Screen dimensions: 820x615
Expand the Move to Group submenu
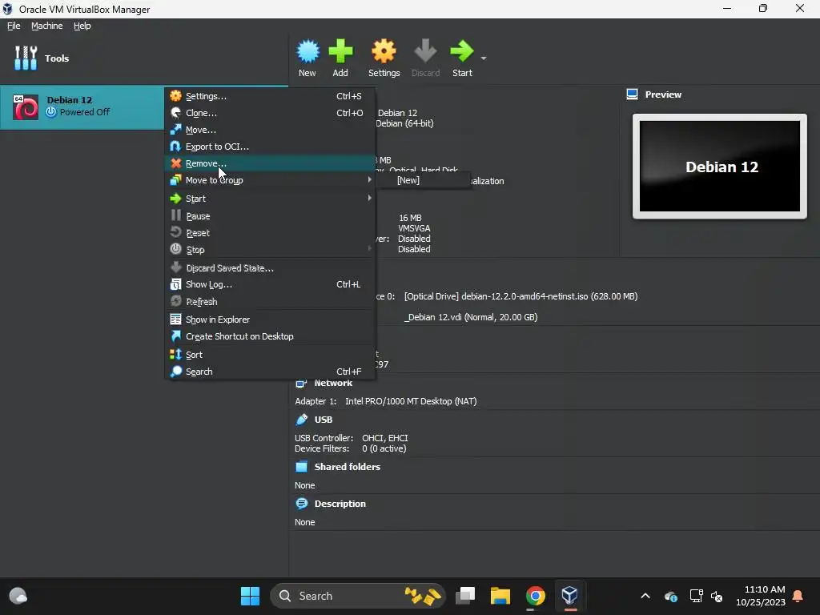click(x=271, y=180)
